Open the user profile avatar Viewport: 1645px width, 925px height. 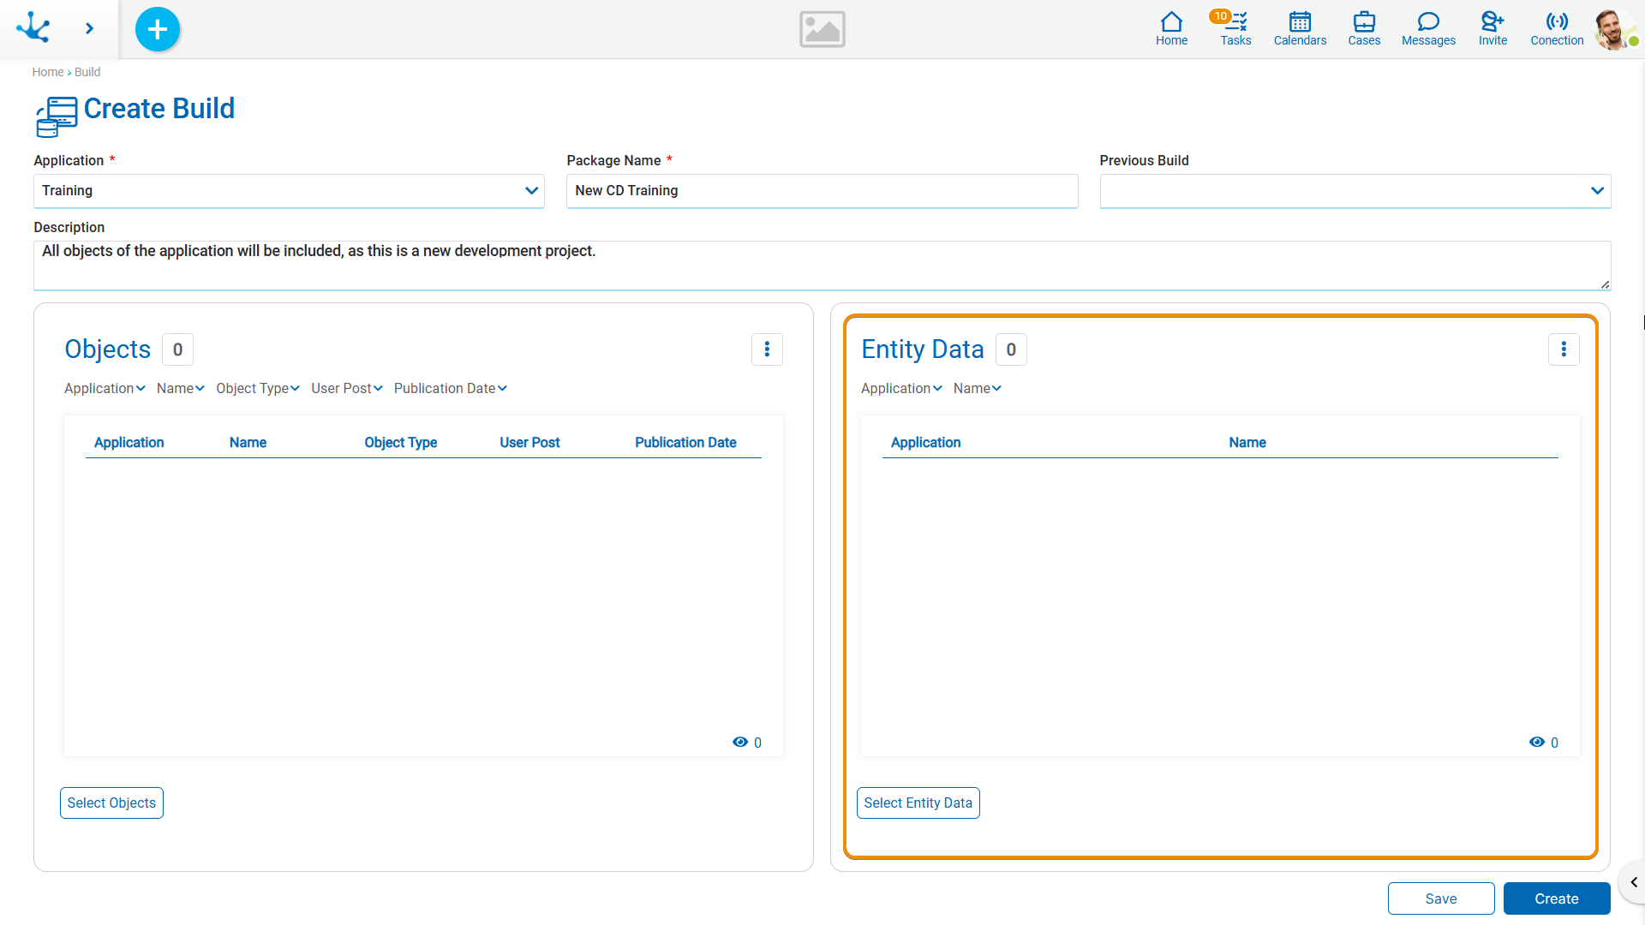tap(1613, 29)
